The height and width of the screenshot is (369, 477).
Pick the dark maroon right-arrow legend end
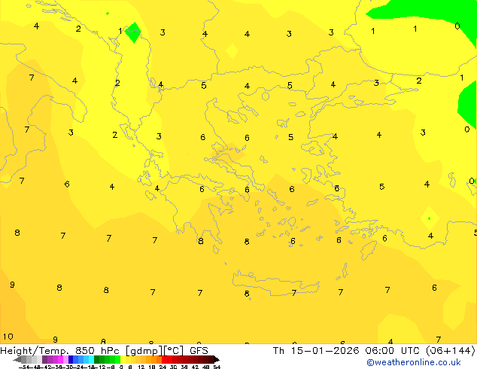(216, 359)
